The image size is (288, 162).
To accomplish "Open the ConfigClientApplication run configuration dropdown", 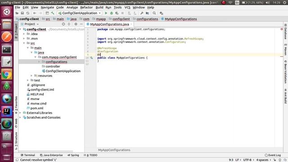I will point(80,13).
